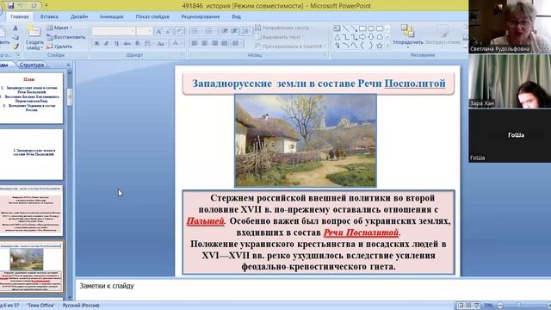The height and width of the screenshot is (310, 551).
Task: Expand the shapes gallery more arrow
Action: (x=387, y=46)
